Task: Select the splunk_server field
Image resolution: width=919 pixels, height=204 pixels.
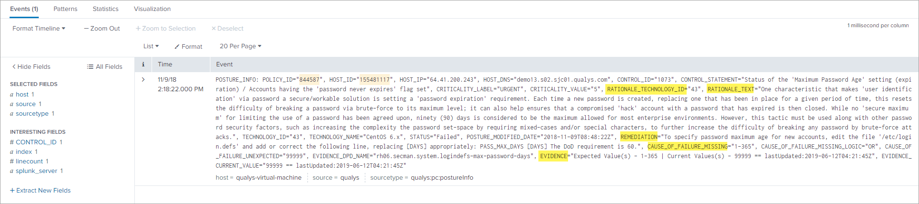Action: point(36,171)
